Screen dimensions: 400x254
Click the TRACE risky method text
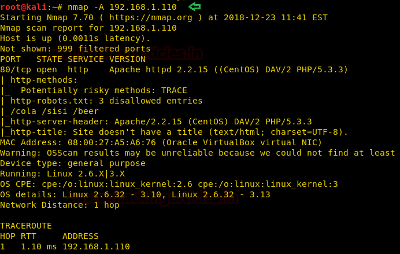173,90
